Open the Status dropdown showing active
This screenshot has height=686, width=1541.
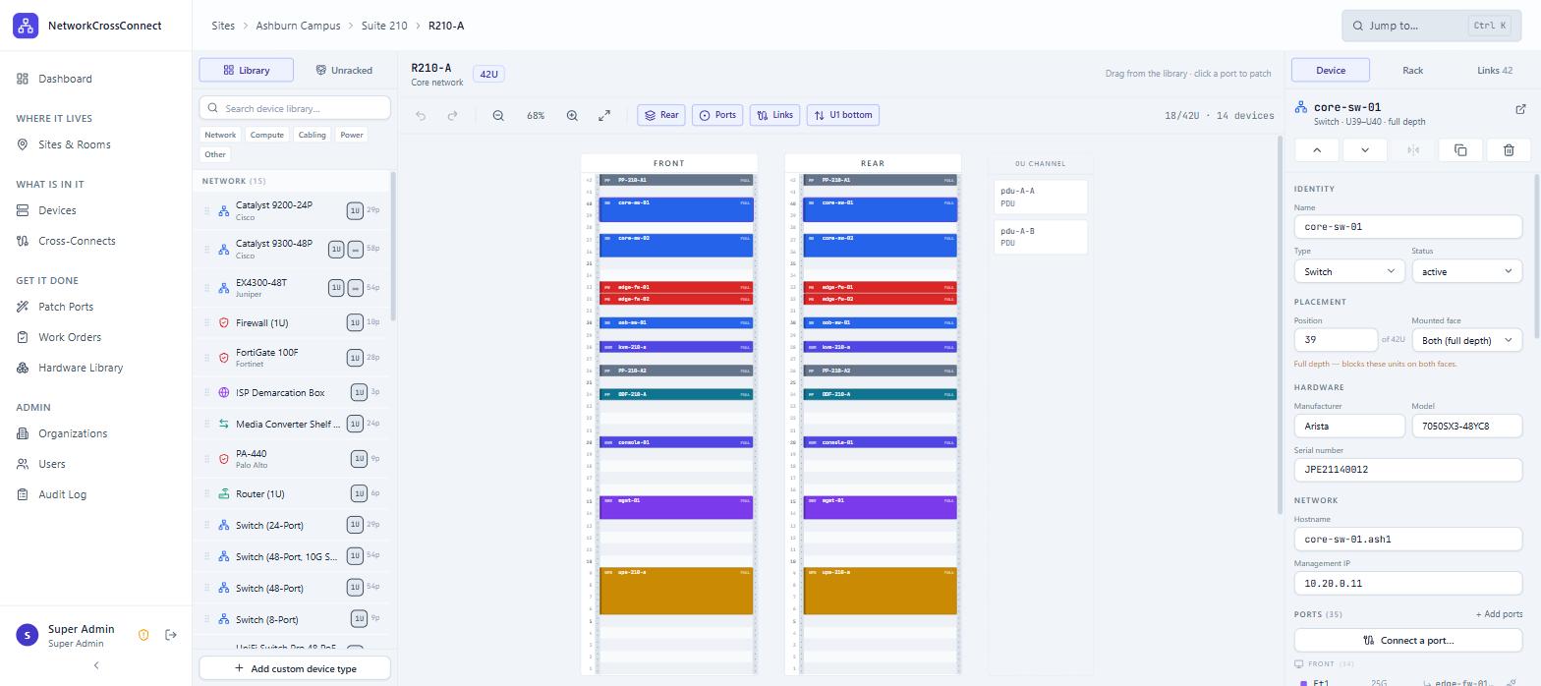pyautogui.click(x=1466, y=271)
